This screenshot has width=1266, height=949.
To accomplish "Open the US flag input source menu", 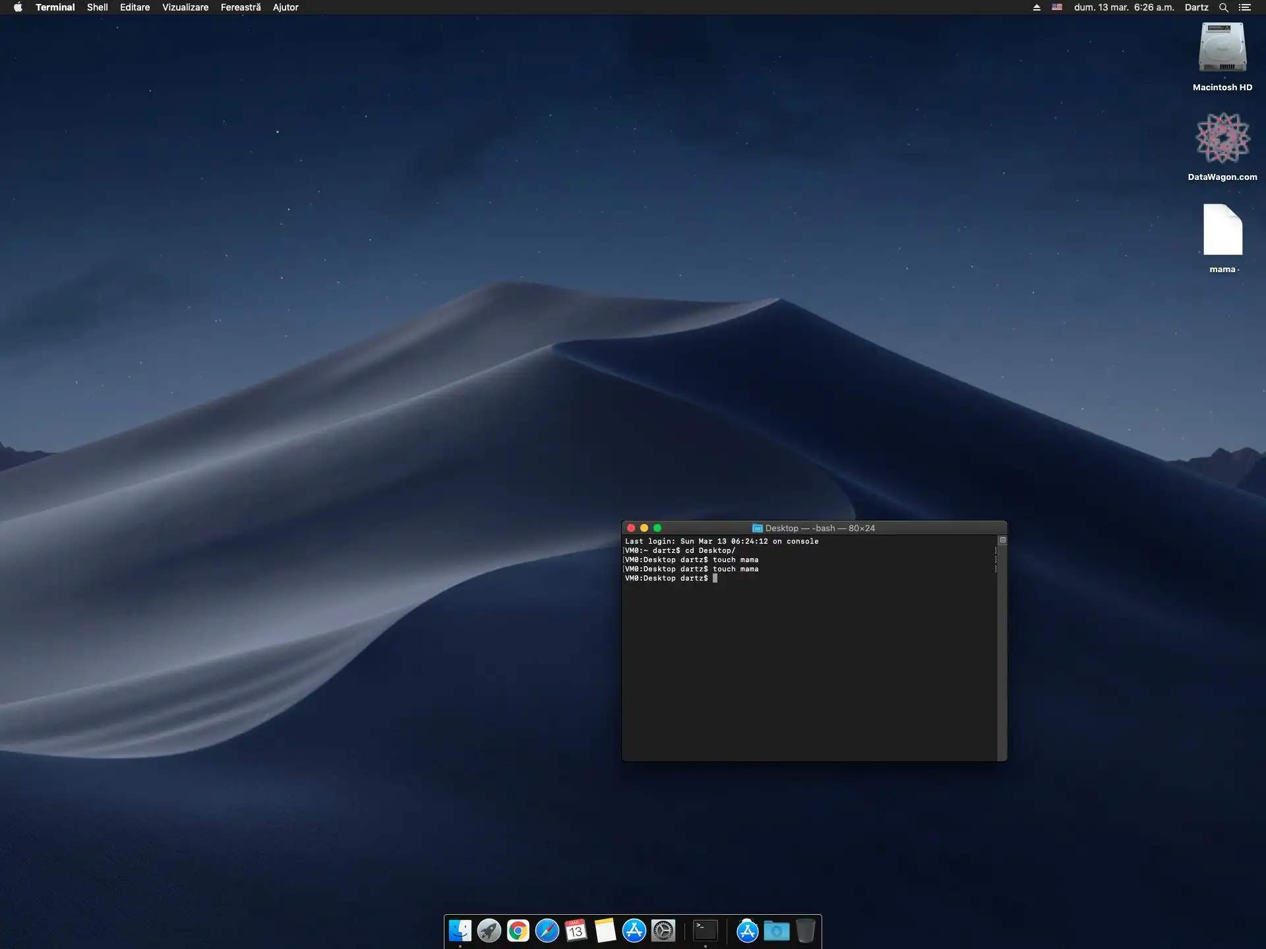I will 1057,7.
